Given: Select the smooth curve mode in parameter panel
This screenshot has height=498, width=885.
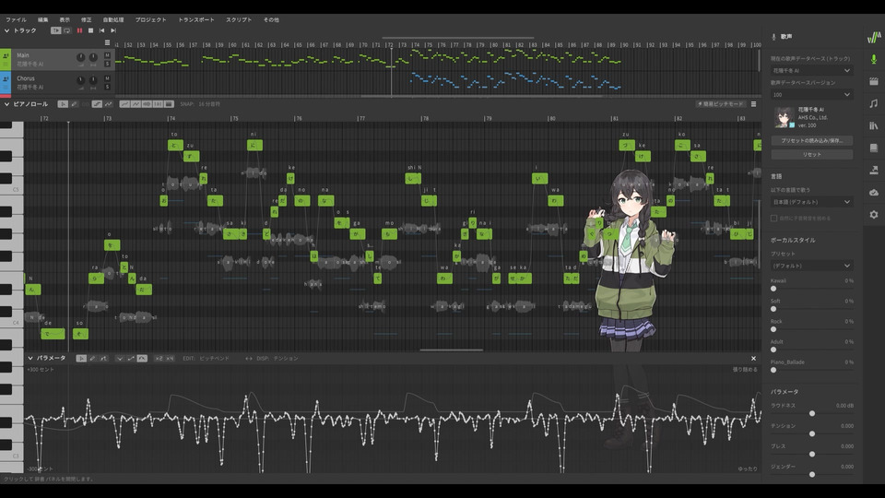Looking at the screenshot, I should point(142,358).
